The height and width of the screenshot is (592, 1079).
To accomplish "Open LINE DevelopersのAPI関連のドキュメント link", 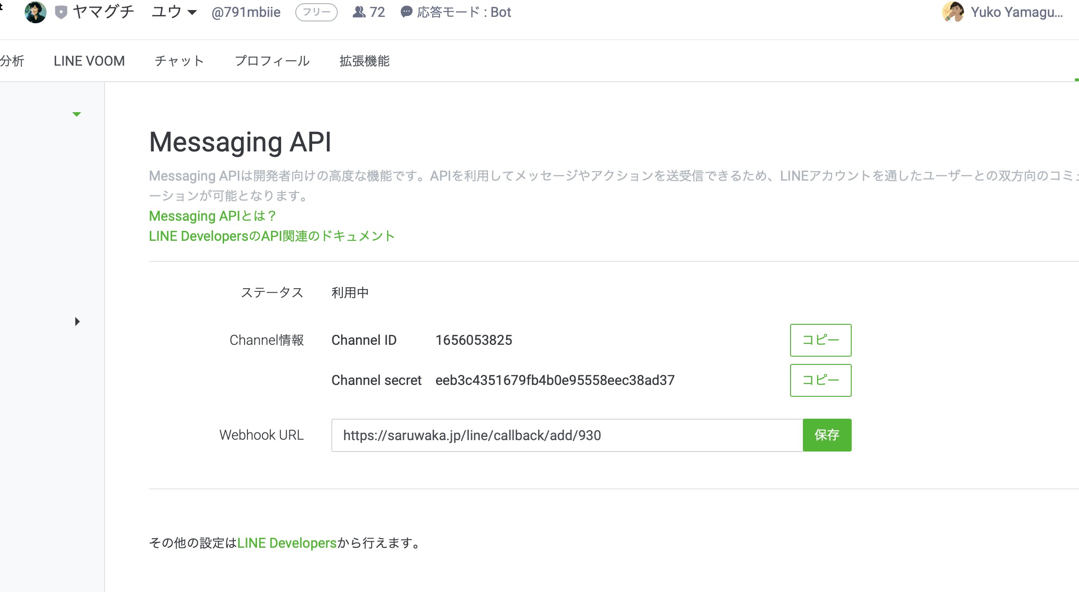I will tap(272, 236).
